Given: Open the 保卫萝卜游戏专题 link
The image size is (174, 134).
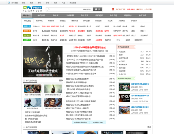Looking at the screenshot, I should click(32, 112).
